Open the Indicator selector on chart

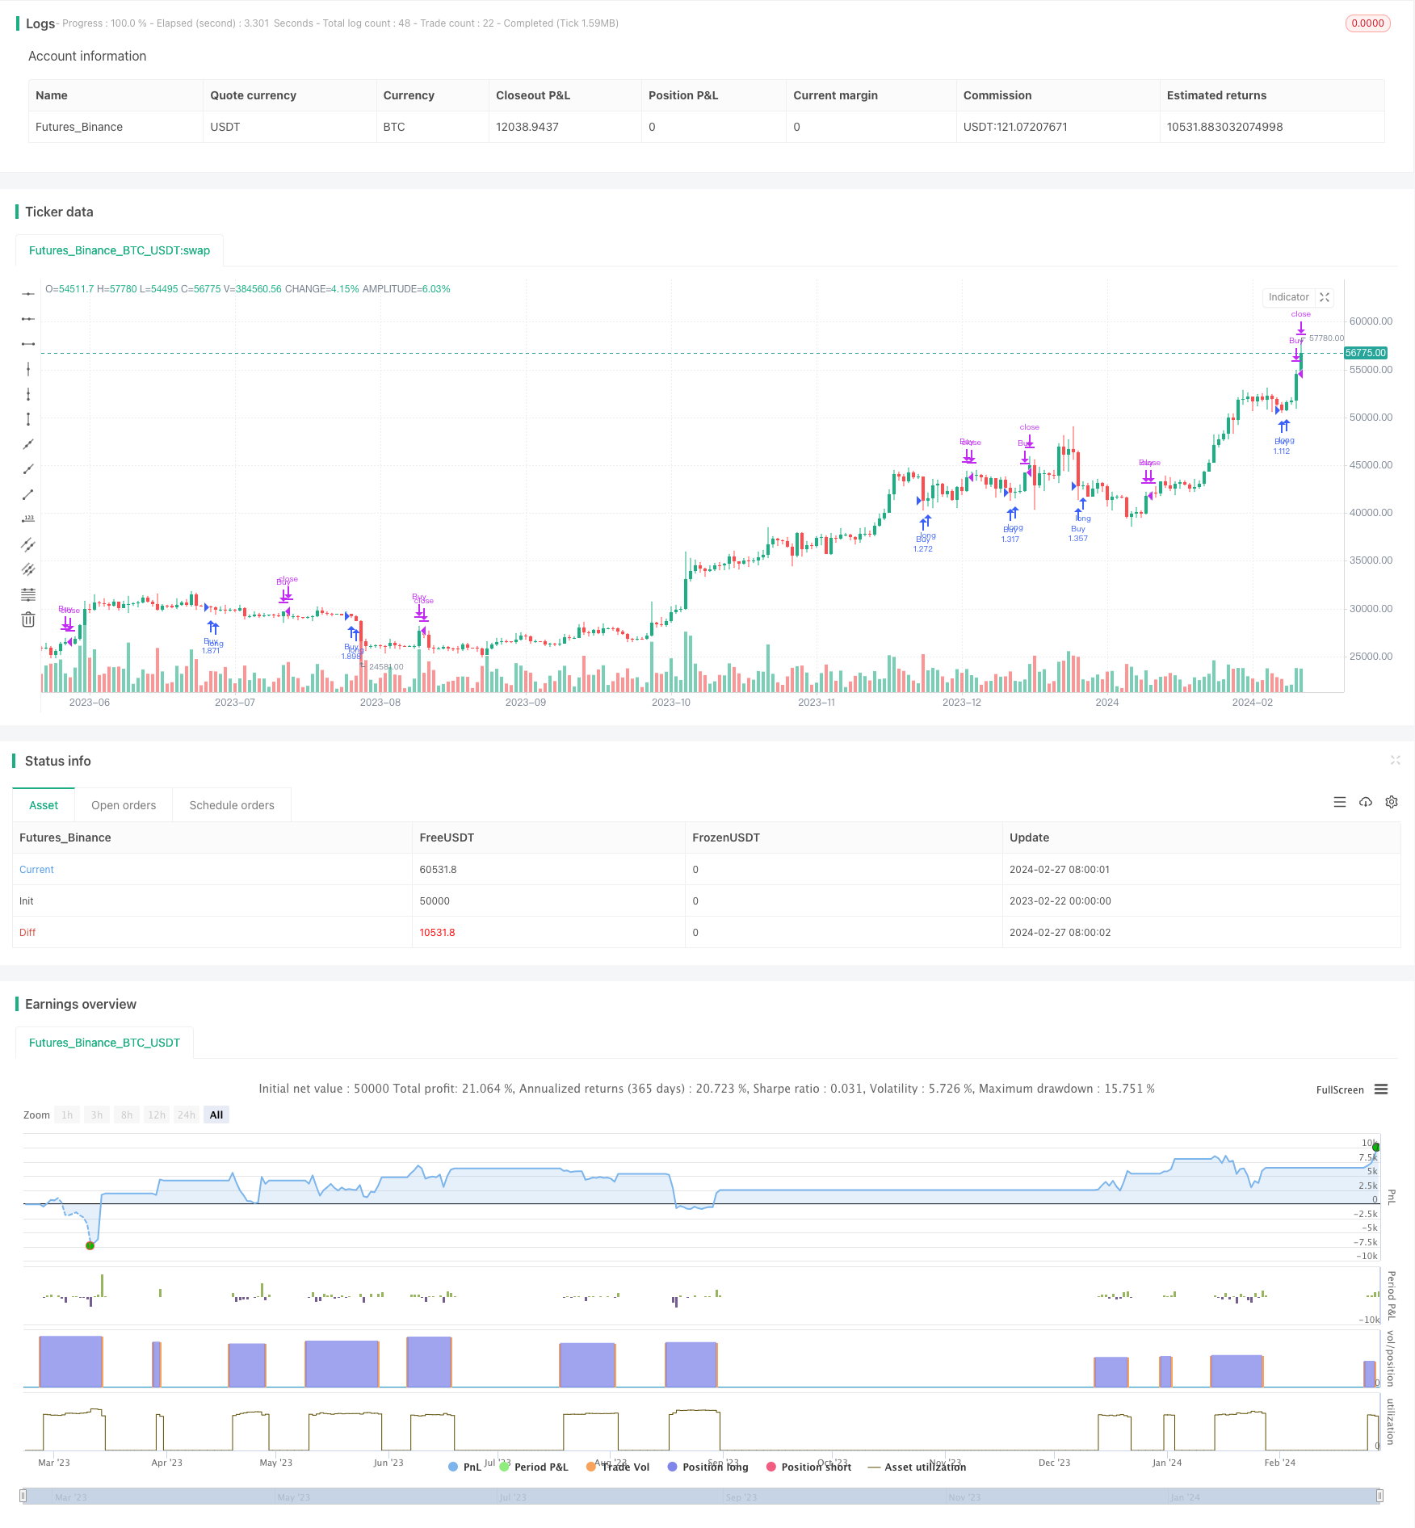[x=1288, y=297]
